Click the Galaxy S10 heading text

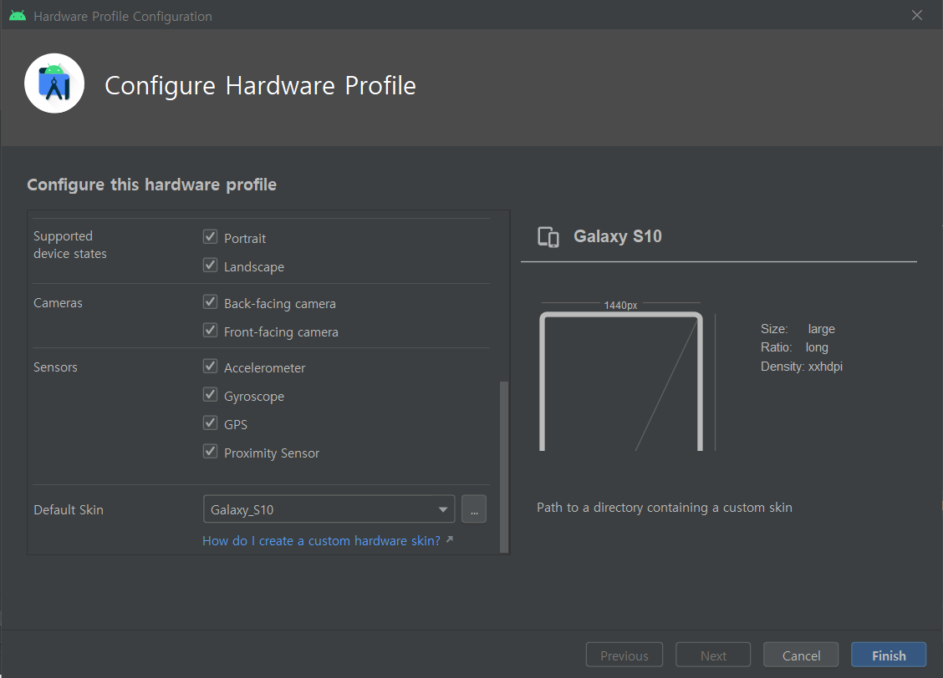click(x=618, y=236)
